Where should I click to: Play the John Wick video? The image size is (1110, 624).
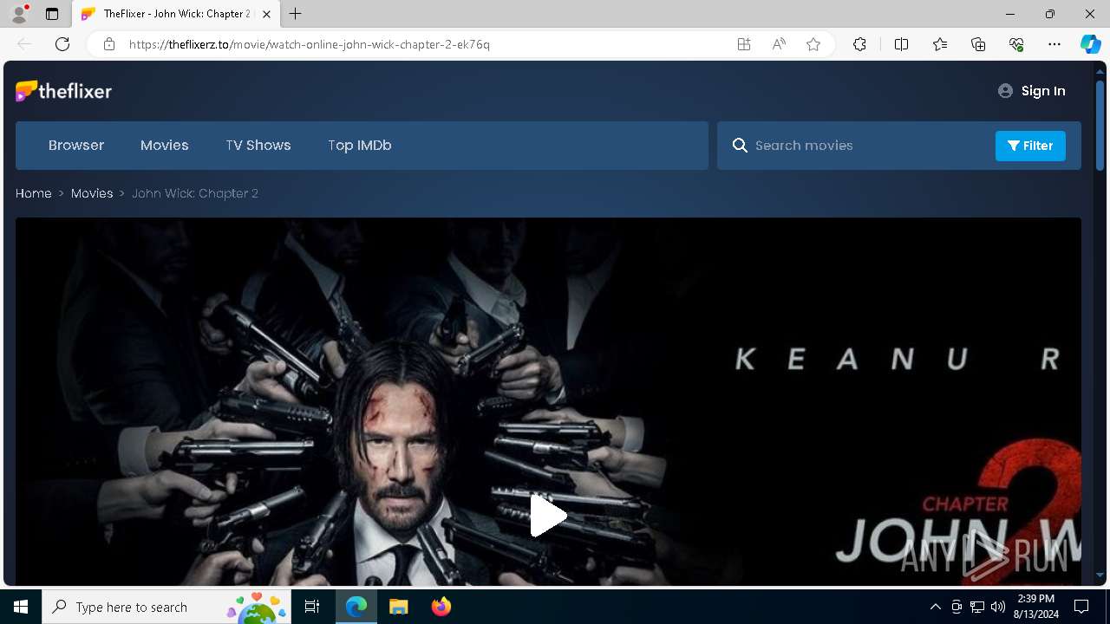548,516
